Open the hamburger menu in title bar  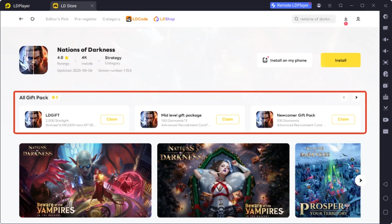330,5
